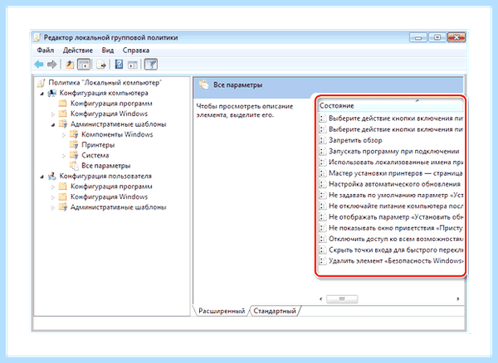
Task: Select Отключить доступ ко всем возможностям policy
Action: click(x=395, y=239)
